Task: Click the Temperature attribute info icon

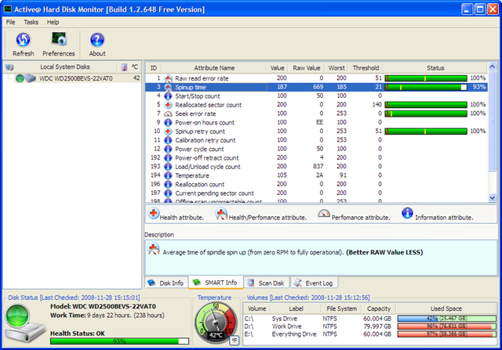Action: (168, 175)
